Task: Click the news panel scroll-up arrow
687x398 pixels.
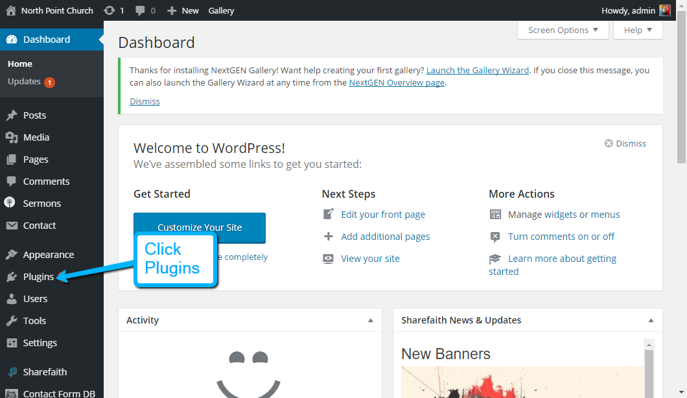Action: pos(649,345)
